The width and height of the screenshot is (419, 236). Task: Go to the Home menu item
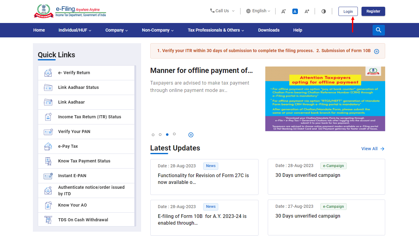pyautogui.click(x=39, y=30)
